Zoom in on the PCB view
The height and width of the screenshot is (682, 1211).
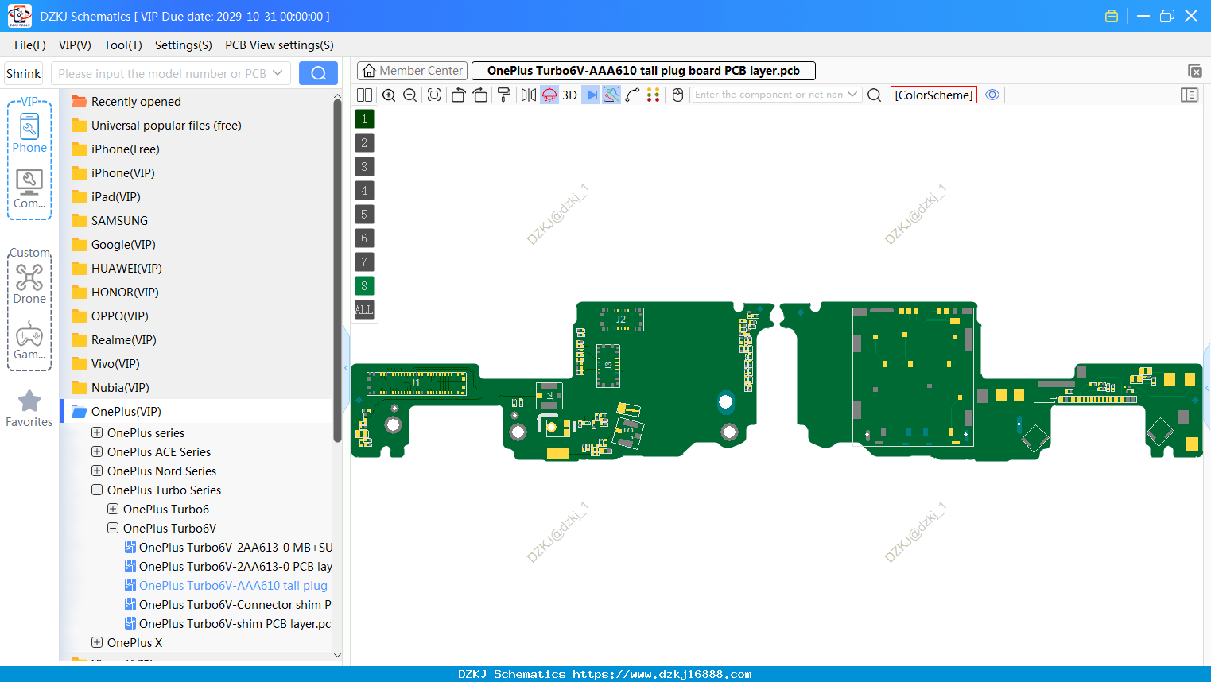(x=389, y=95)
